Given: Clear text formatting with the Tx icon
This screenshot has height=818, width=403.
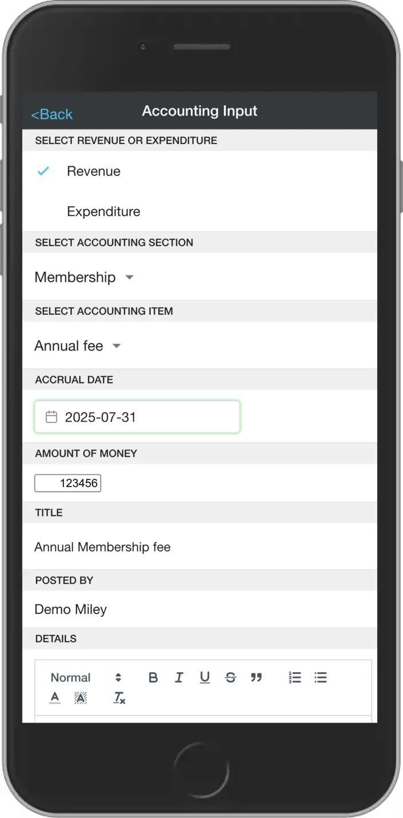Looking at the screenshot, I should tap(118, 697).
